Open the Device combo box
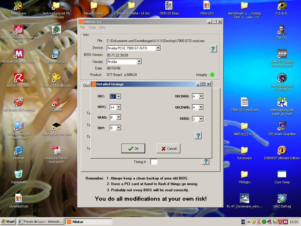The image size is (301, 226). point(134,48)
